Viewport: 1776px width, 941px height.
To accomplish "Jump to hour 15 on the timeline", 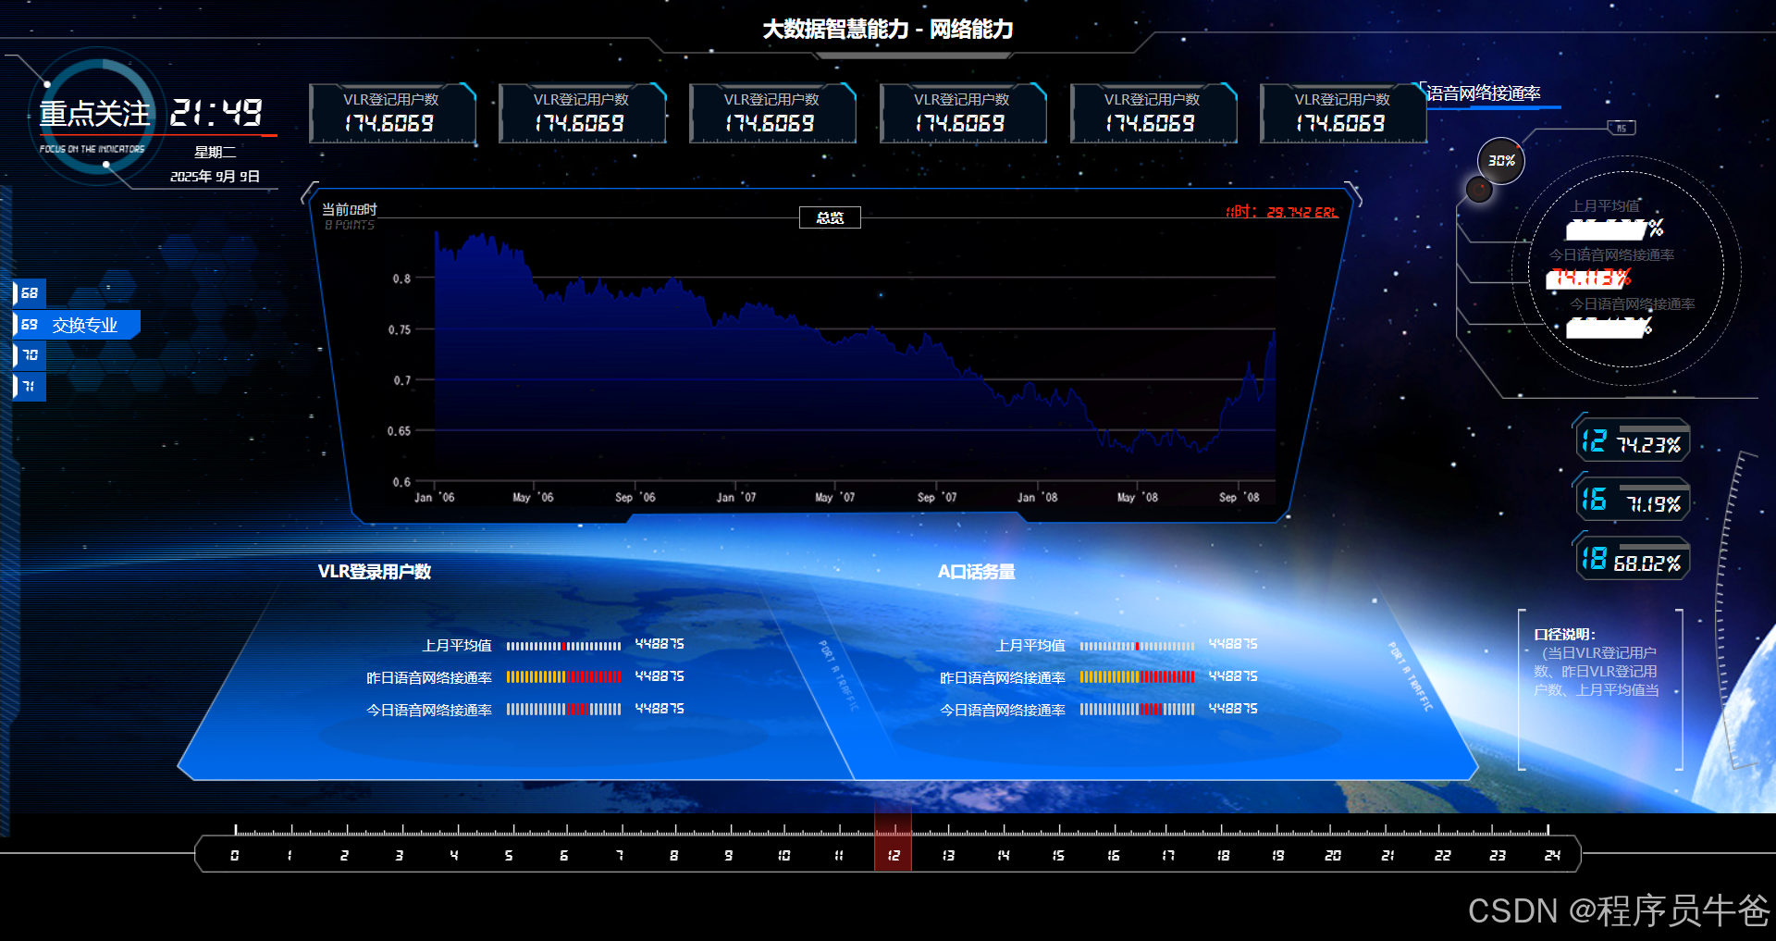I will click(1058, 856).
